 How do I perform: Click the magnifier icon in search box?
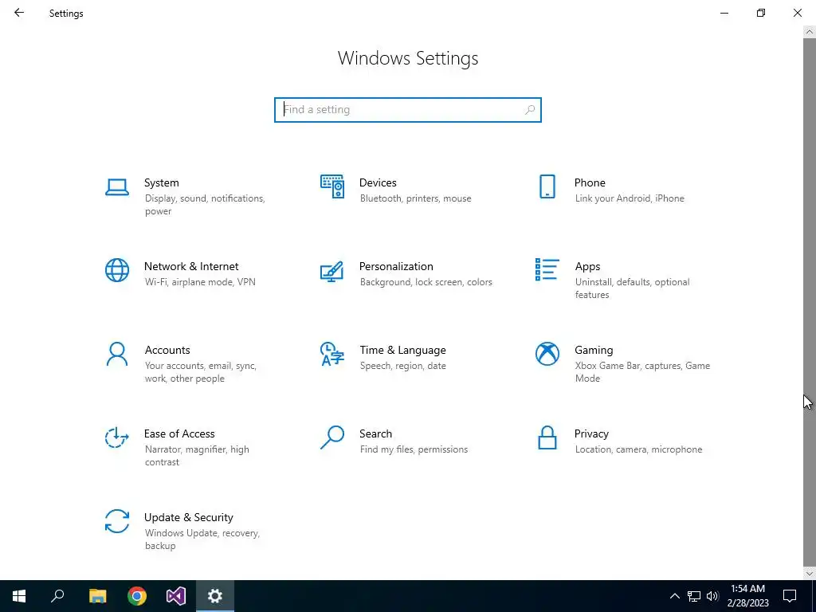point(530,110)
